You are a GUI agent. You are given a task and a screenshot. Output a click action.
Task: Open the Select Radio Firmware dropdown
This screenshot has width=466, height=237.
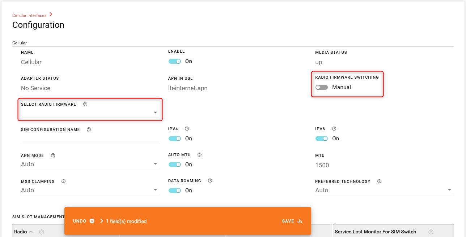(x=90, y=113)
